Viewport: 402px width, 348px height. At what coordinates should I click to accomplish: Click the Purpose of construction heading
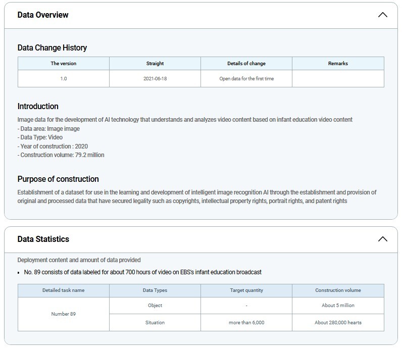coord(58,179)
